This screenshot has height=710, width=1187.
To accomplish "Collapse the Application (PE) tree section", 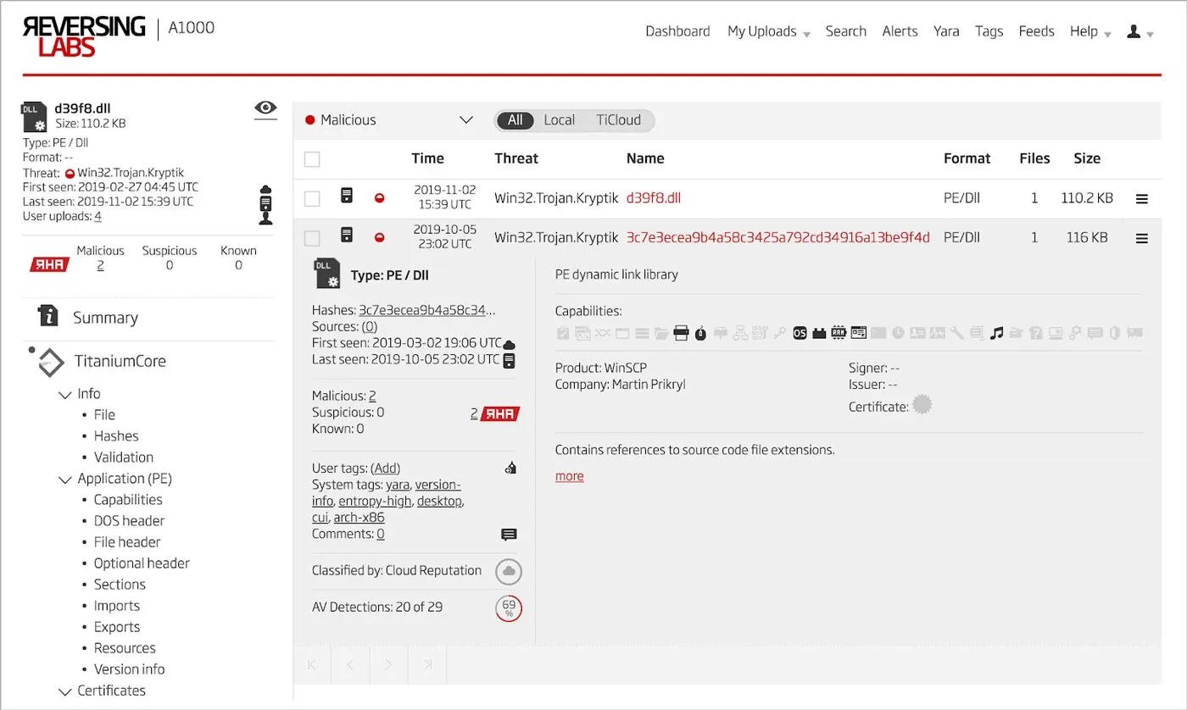I will click(65, 479).
